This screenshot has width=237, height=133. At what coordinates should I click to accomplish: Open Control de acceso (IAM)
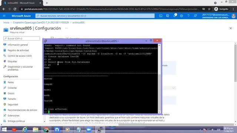20,56
